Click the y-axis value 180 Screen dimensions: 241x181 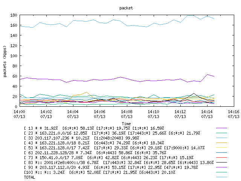click(x=14, y=15)
